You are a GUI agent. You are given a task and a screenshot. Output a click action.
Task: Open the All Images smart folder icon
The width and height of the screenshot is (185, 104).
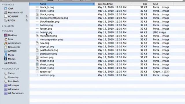[x=5, y=85]
